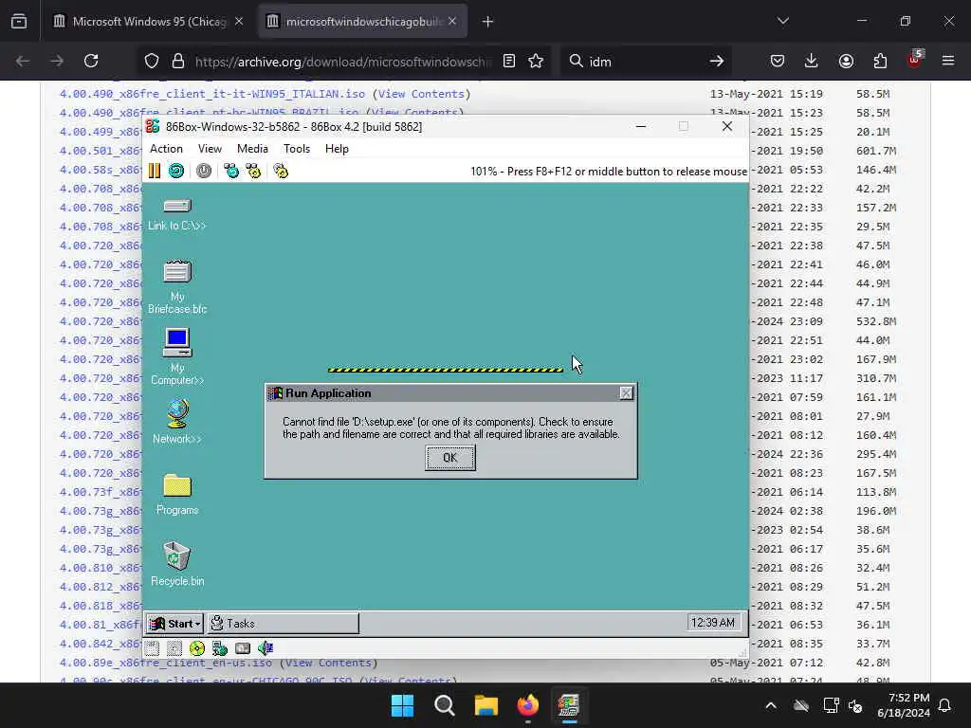Bookmark this page with the star icon
Viewport: 971px width, 728px height.
[x=536, y=61]
